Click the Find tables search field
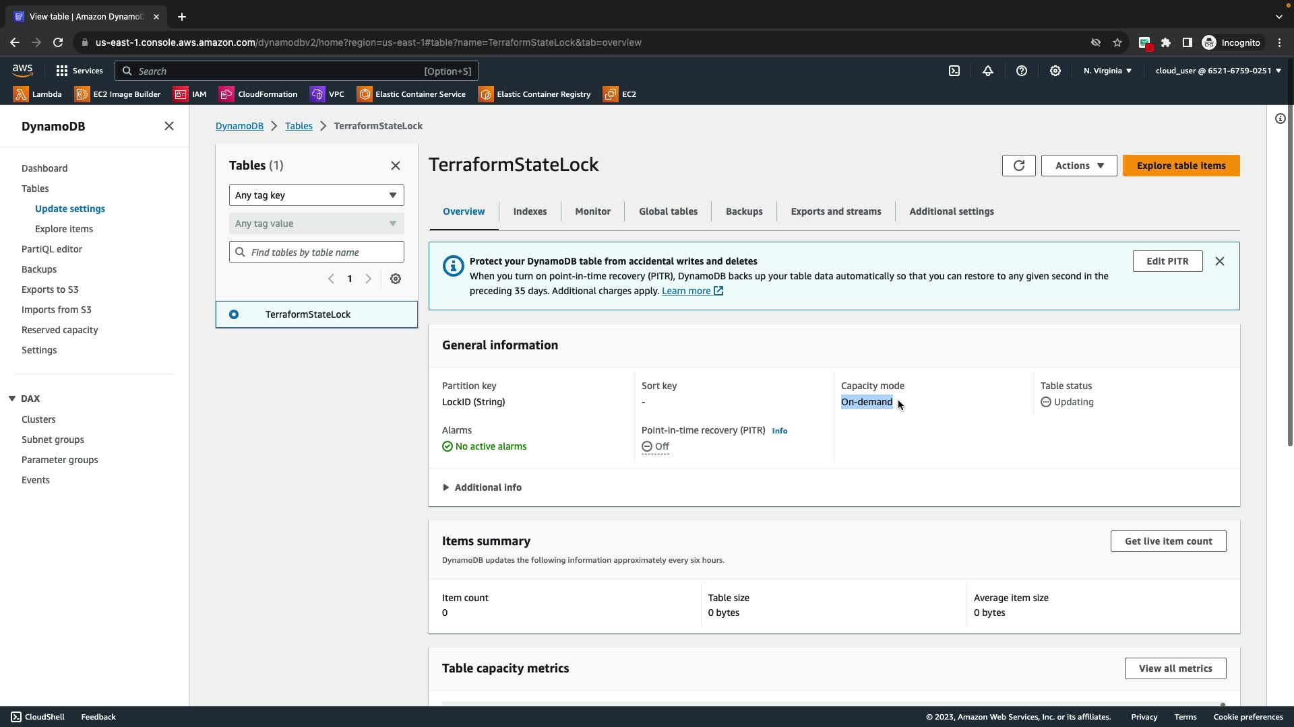The height and width of the screenshot is (727, 1294). (323, 252)
